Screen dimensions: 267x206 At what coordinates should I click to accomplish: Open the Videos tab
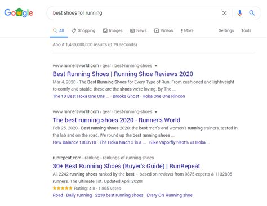(163, 30)
